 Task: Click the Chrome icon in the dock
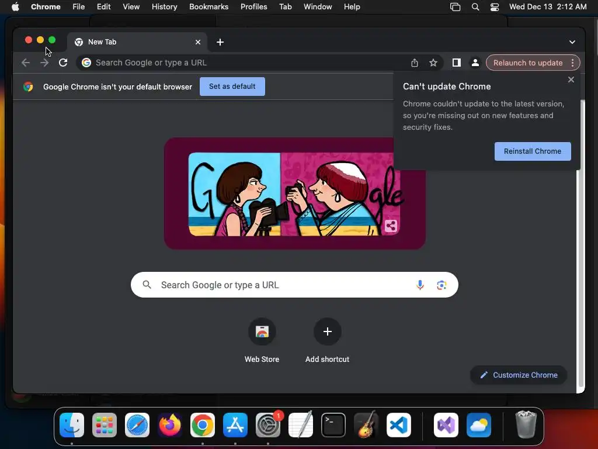coord(203,425)
